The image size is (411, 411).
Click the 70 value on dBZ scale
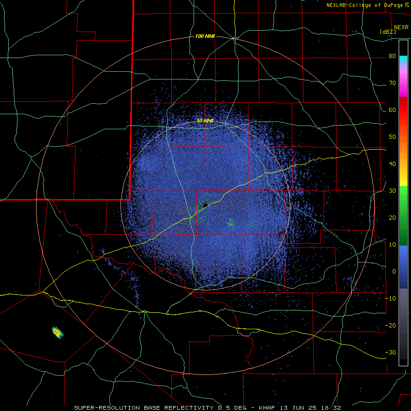point(392,83)
